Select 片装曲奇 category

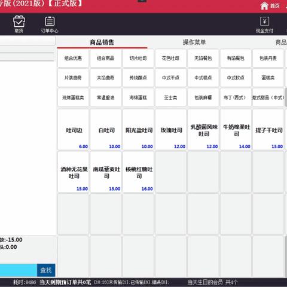tap(73, 78)
